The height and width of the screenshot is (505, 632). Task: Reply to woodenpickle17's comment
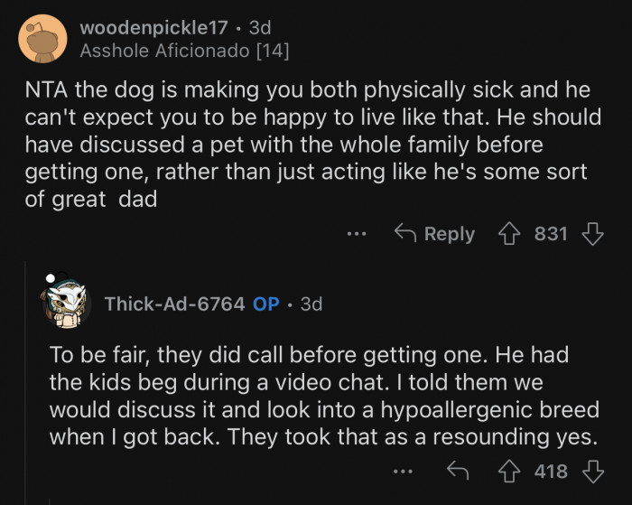(435, 234)
